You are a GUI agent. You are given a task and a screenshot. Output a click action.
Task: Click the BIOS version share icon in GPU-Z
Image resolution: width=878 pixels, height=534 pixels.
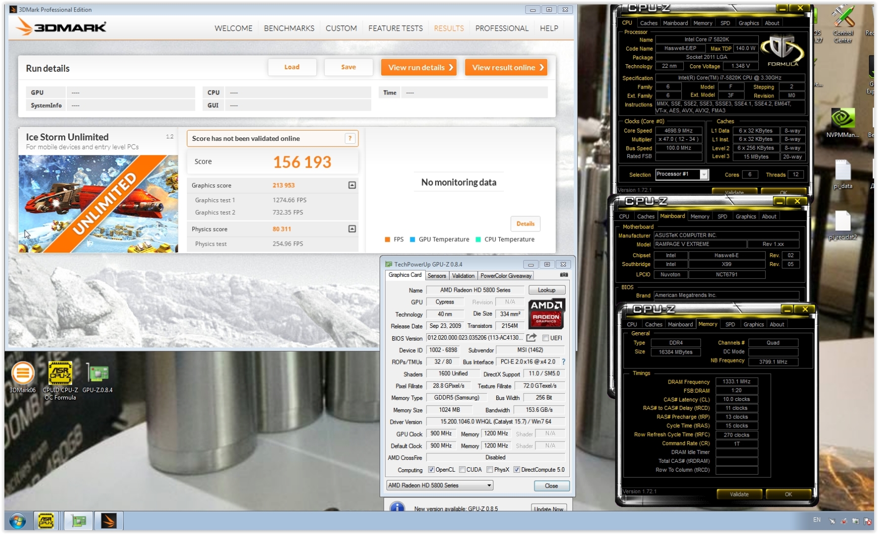[531, 338]
